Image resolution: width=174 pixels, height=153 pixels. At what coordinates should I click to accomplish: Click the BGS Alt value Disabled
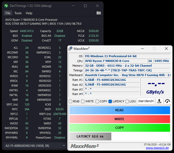[x=60, y=36]
